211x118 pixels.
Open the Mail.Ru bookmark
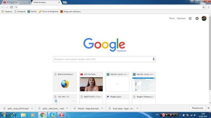point(32,11)
